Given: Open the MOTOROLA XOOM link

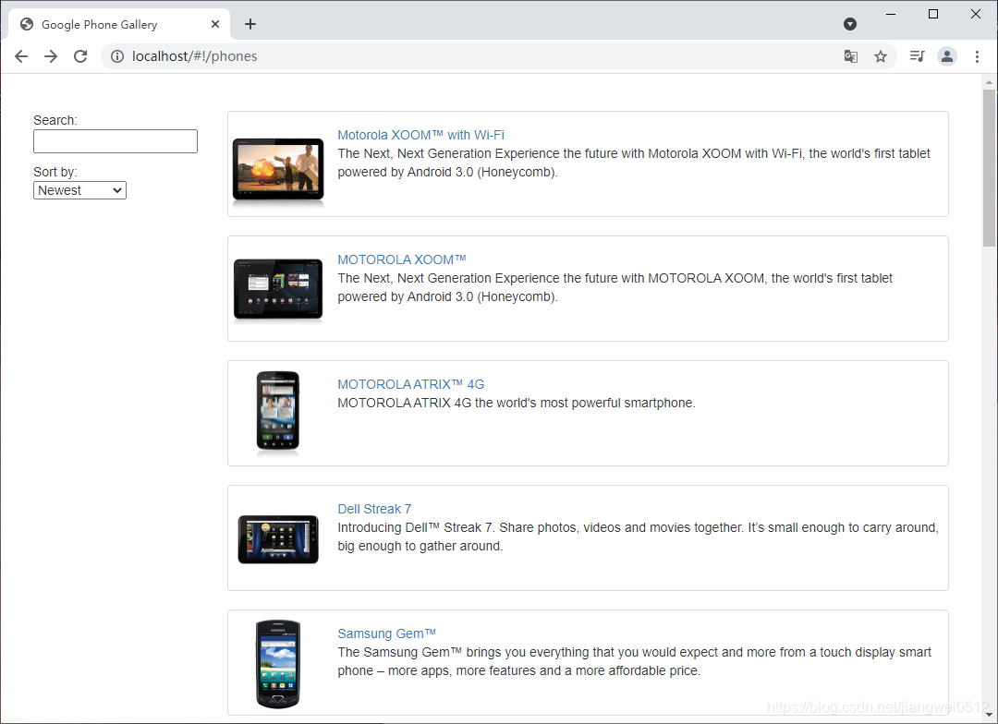Looking at the screenshot, I should [x=402, y=259].
